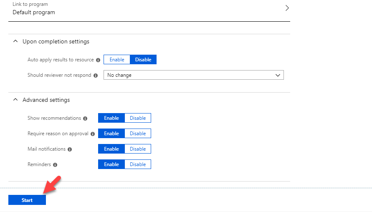This screenshot has width=372, height=212.
Task: Disable Mail notifications setting
Action: [x=138, y=149]
